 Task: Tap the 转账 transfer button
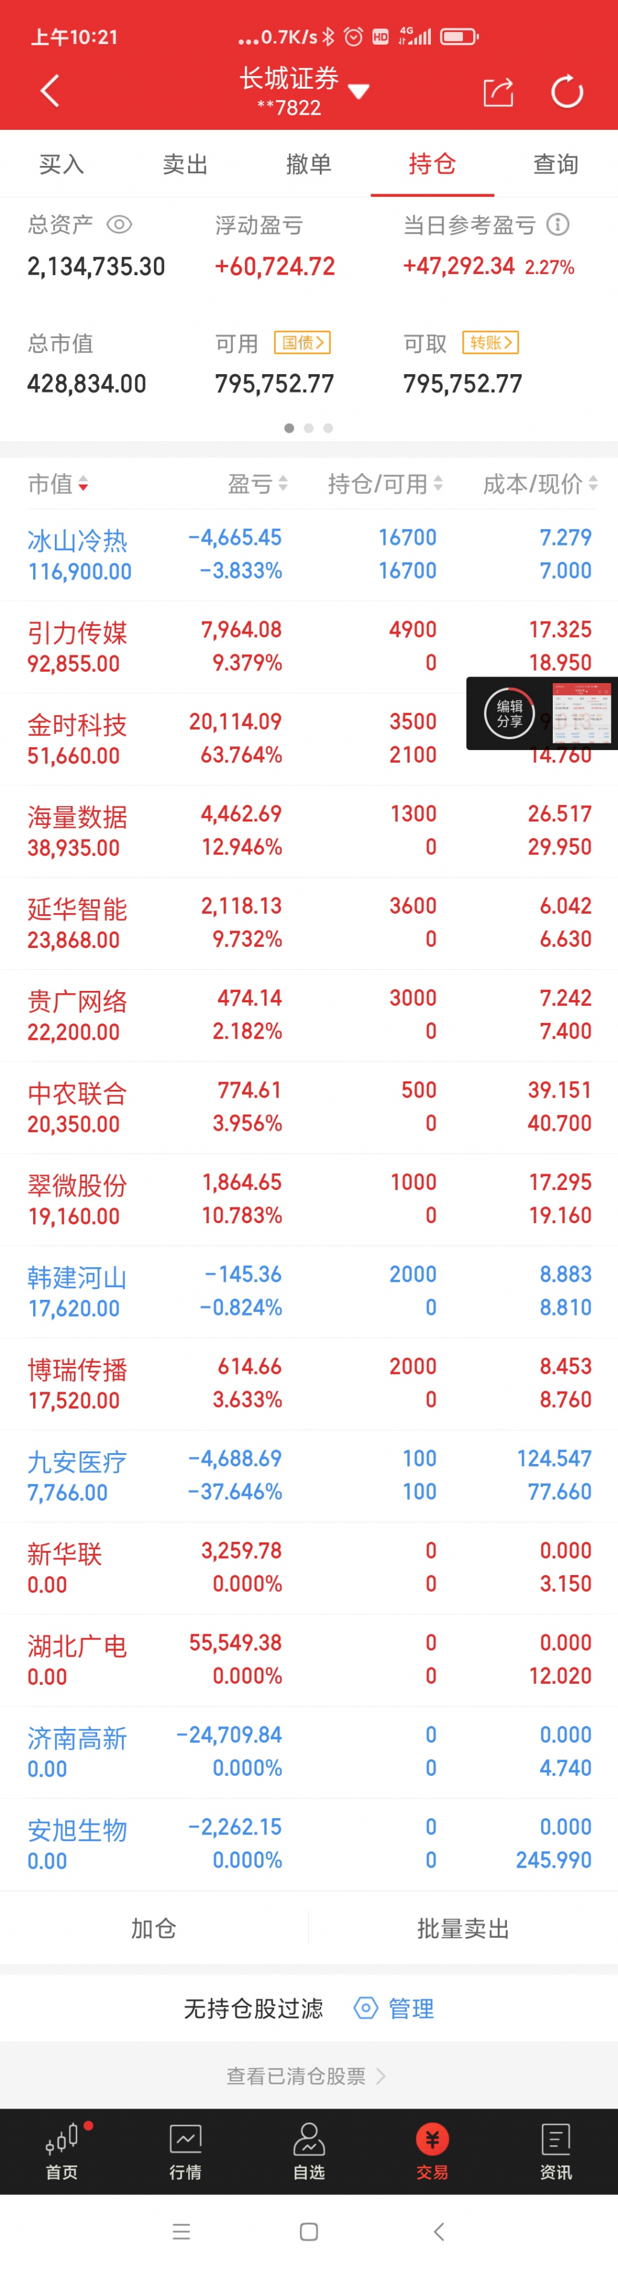tap(490, 343)
